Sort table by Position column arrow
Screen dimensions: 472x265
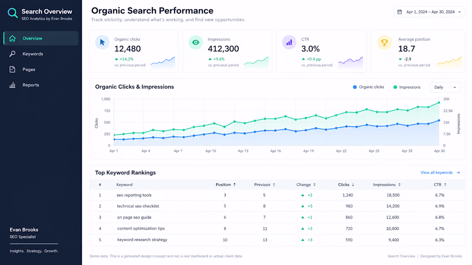(234, 185)
